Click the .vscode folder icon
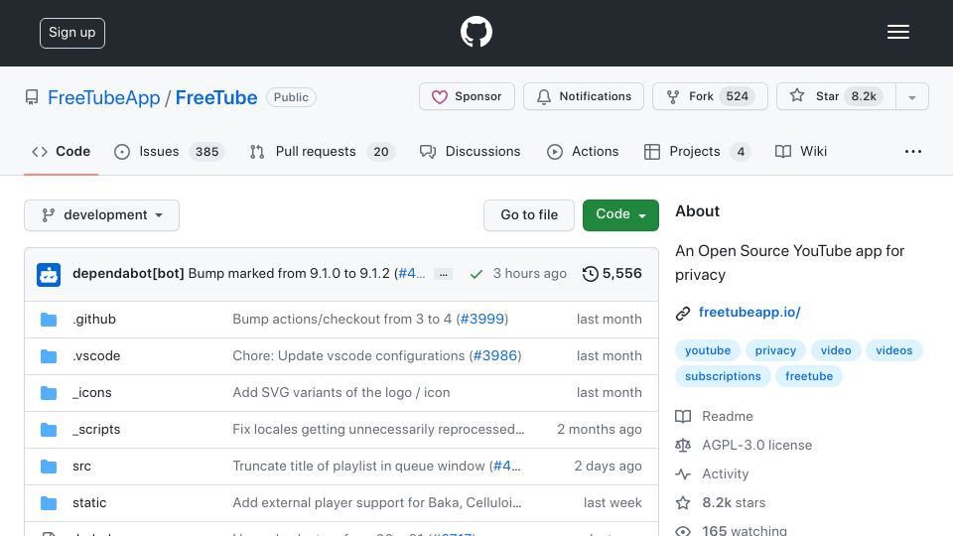The height and width of the screenshot is (536, 953). [x=49, y=356]
